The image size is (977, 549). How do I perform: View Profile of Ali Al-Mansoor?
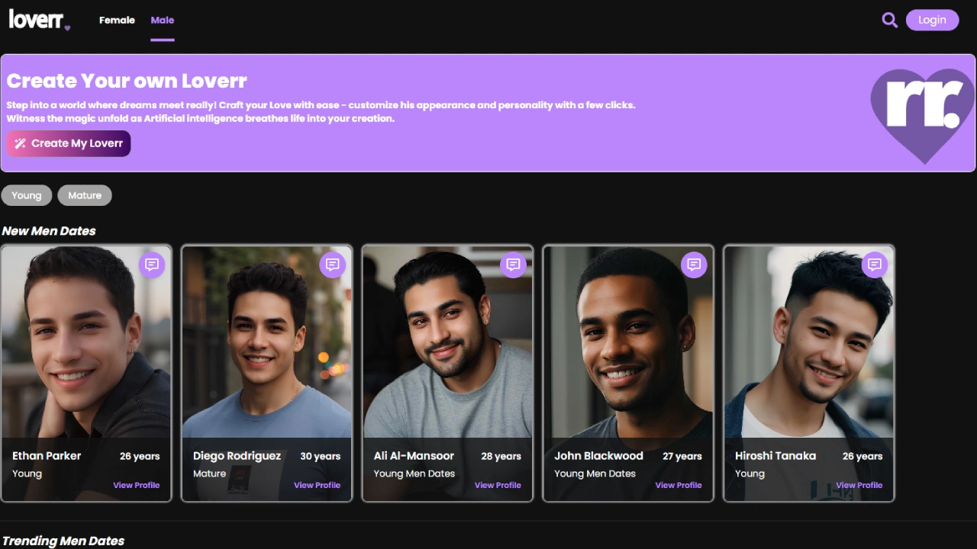coord(498,485)
